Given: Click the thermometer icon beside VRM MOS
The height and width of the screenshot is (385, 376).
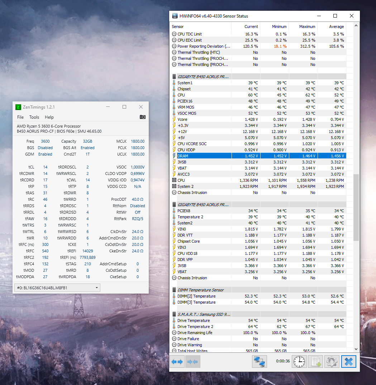Looking at the screenshot, I should 174,107.
